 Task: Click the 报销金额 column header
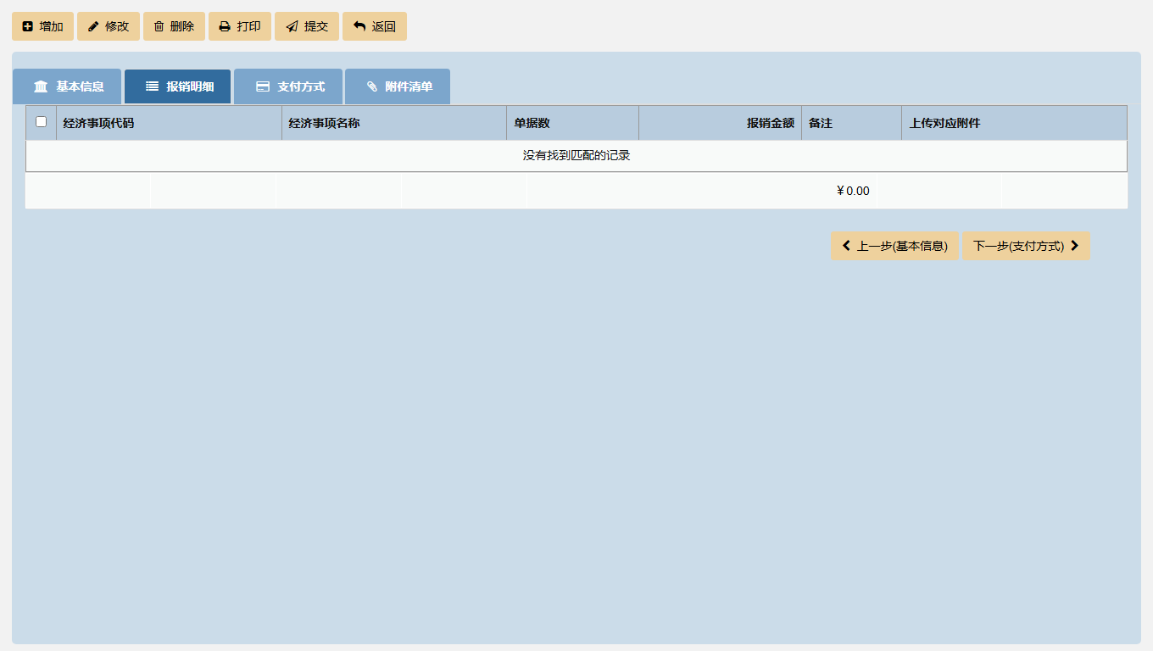coord(720,123)
